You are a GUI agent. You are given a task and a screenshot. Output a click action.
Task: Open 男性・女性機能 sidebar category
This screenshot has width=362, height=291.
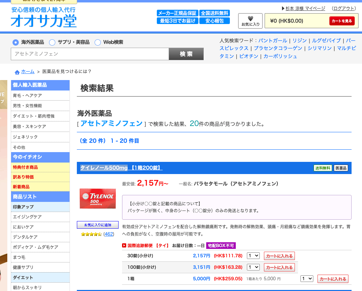40,106
